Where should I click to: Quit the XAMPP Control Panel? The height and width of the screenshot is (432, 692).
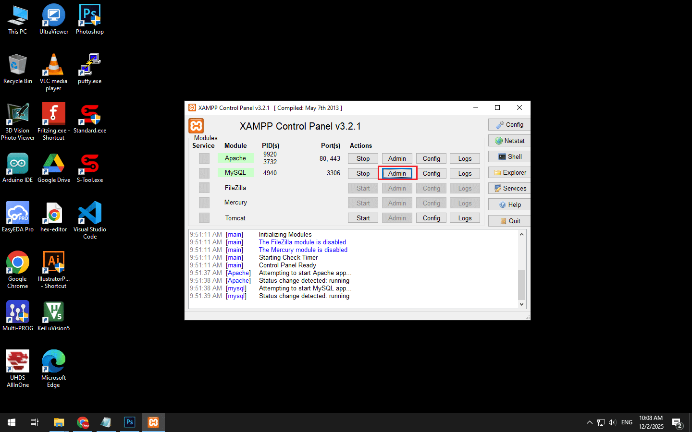(x=509, y=221)
